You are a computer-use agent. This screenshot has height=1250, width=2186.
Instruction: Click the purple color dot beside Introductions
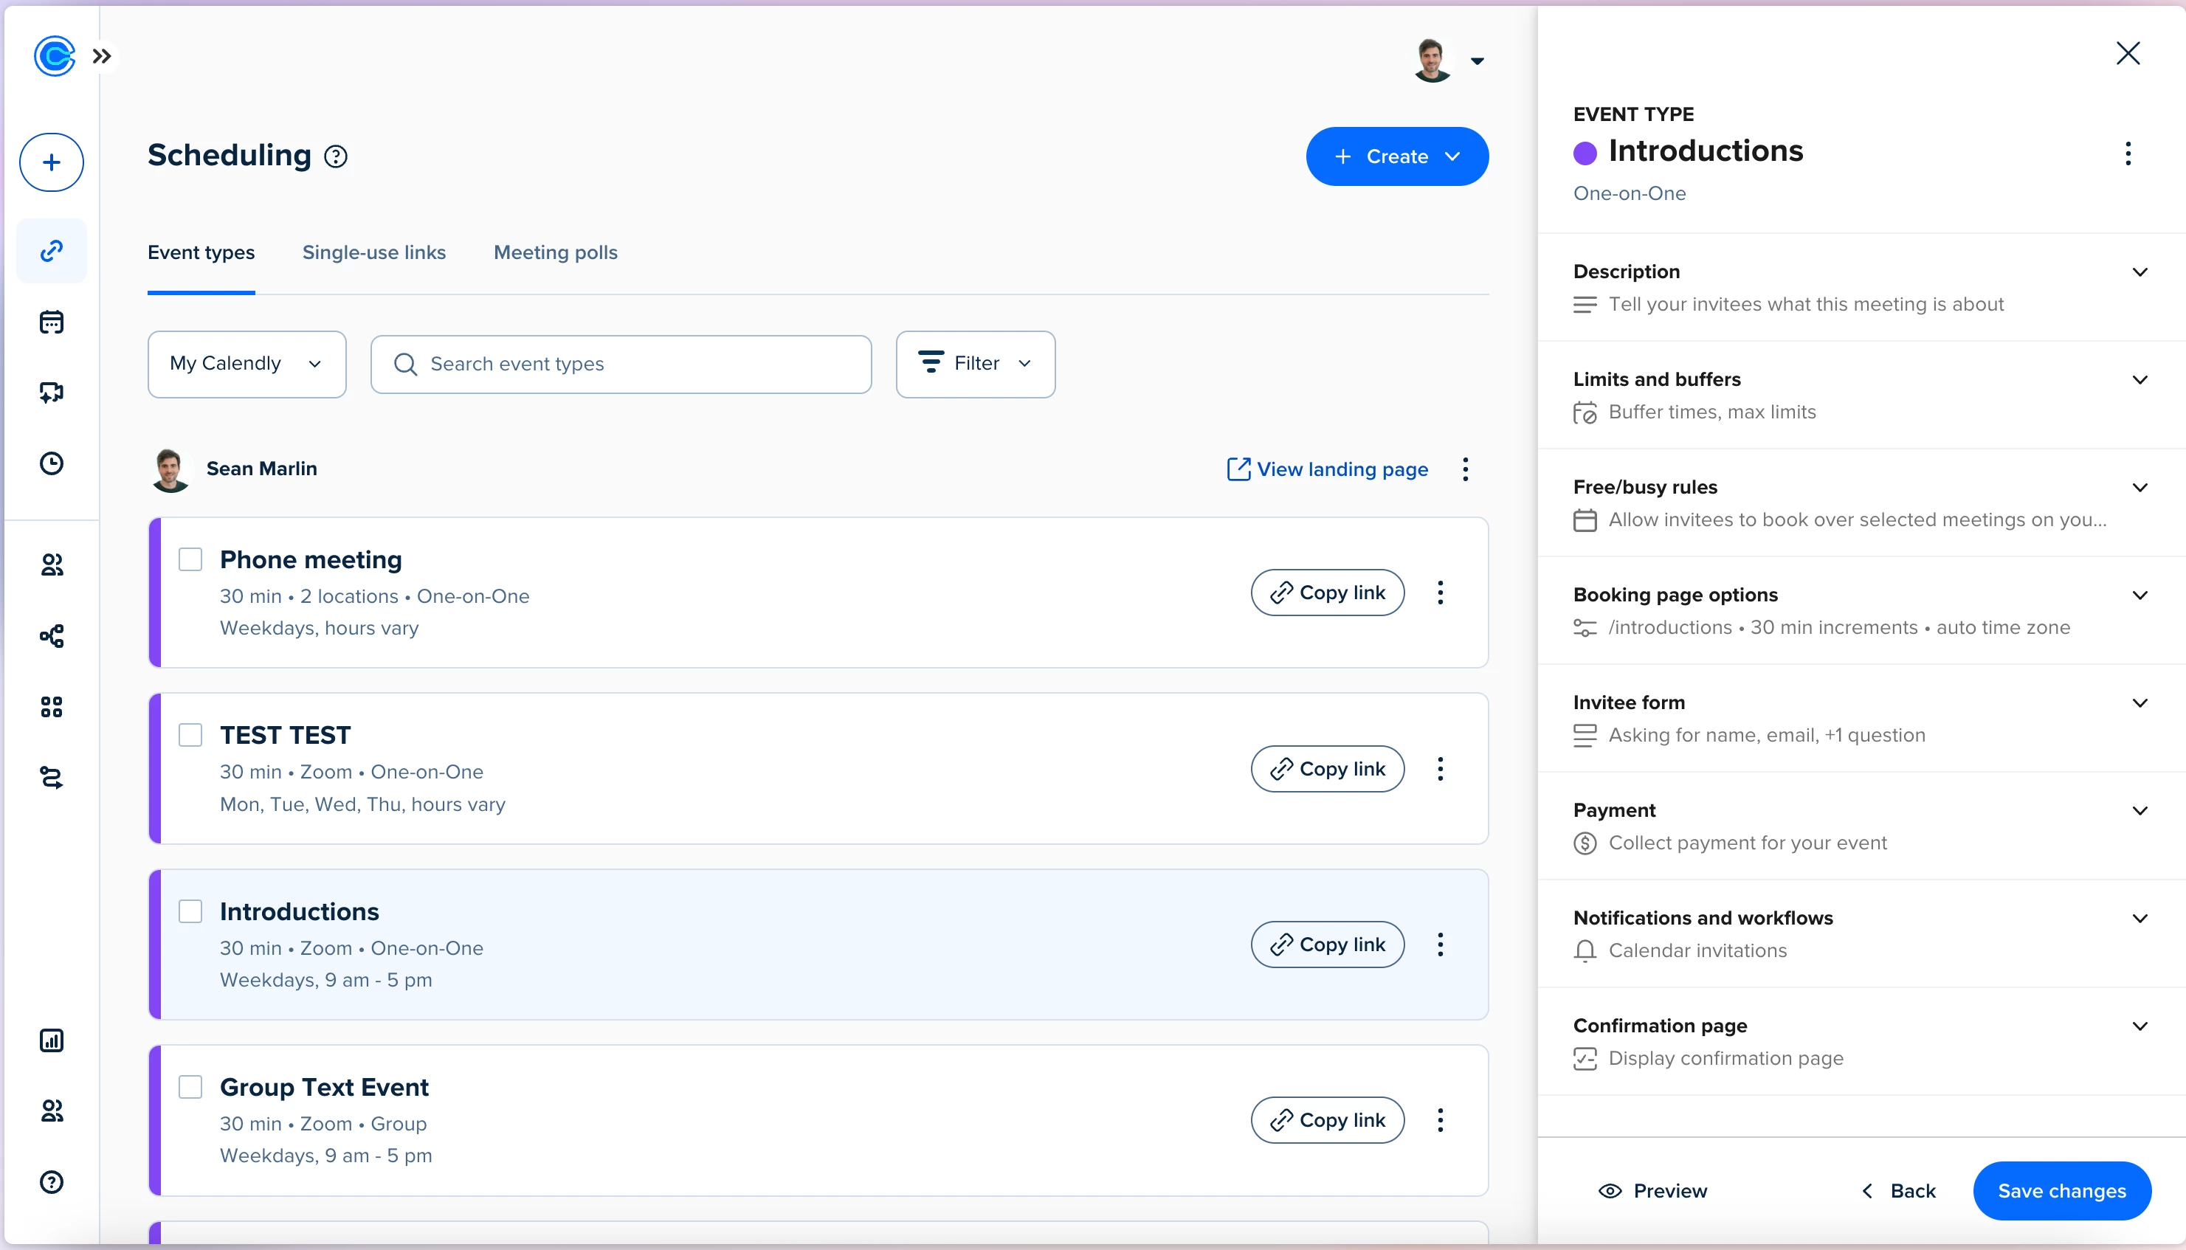tap(1585, 153)
